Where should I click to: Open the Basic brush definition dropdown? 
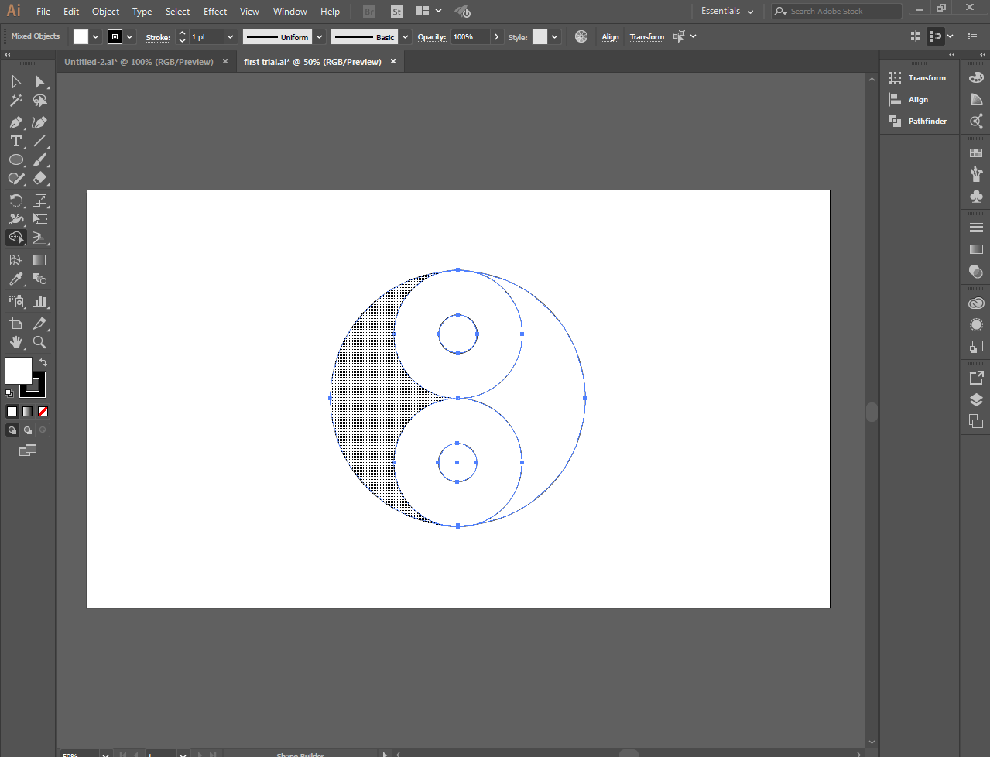coord(405,37)
